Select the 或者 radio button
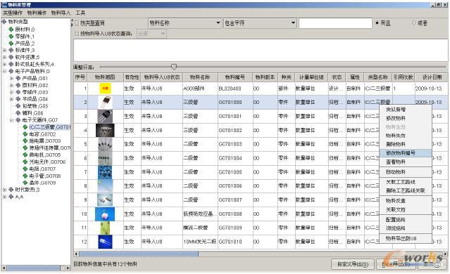Screen dimensions: 450x274 (414, 23)
